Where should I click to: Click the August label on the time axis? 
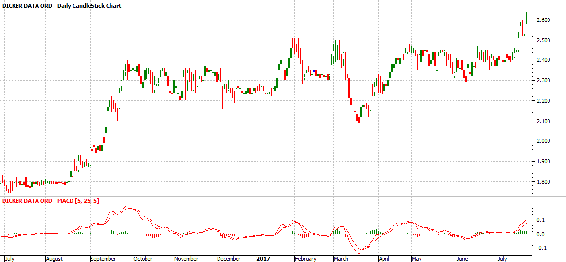coord(55,259)
